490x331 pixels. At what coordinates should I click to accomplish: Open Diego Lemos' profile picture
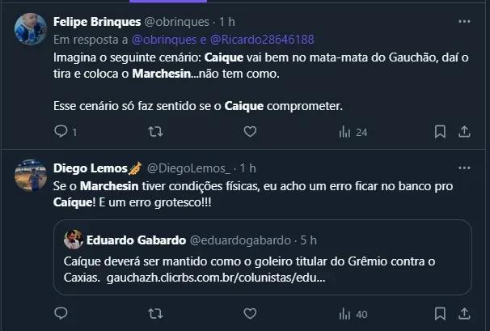pyautogui.click(x=30, y=175)
